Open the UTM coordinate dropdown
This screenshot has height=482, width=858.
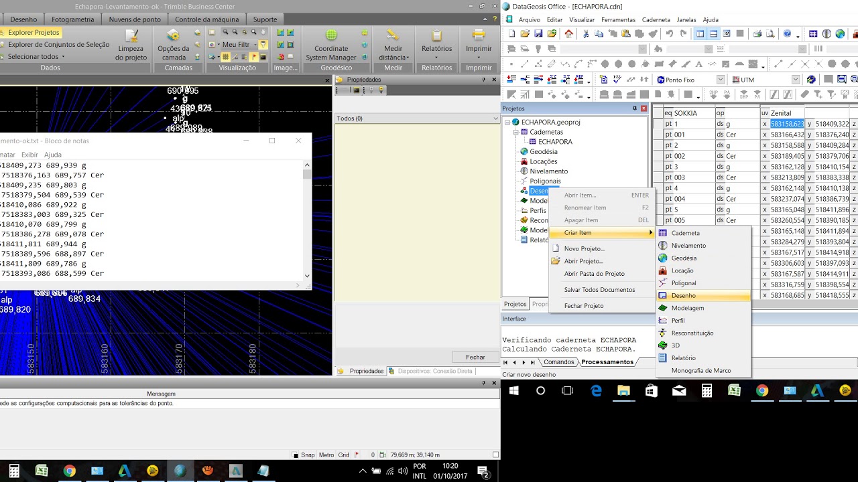tap(796, 80)
